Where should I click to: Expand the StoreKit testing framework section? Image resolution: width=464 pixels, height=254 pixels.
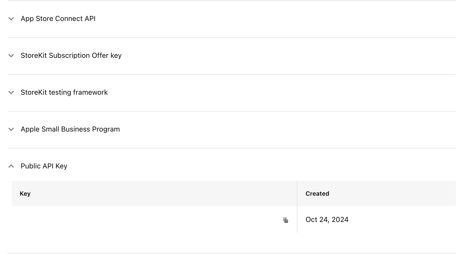coord(64,92)
